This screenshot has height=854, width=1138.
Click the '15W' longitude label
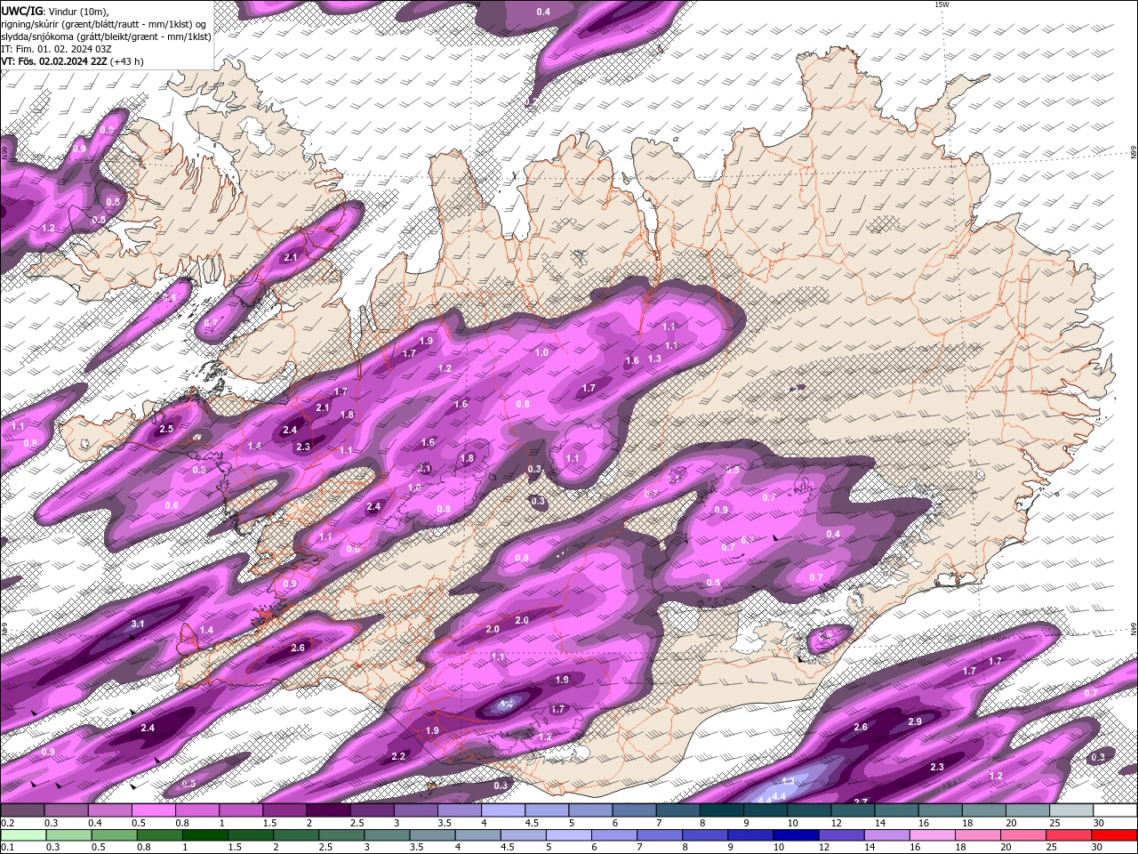coord(942,4)
